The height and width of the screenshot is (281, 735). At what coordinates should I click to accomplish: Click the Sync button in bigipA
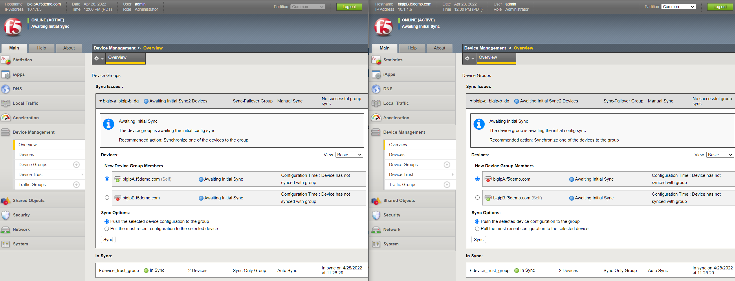(108, 240)
